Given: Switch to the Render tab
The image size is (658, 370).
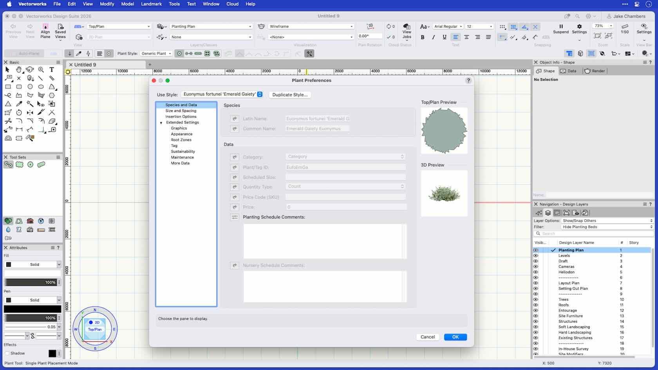Looking at the screenshot, I should (x=595, y=71).
